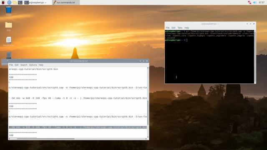This screenshot has width=267, height=150.
Task: Maximize the pi@raspberrypi terminal window
Action: [250, 24]
